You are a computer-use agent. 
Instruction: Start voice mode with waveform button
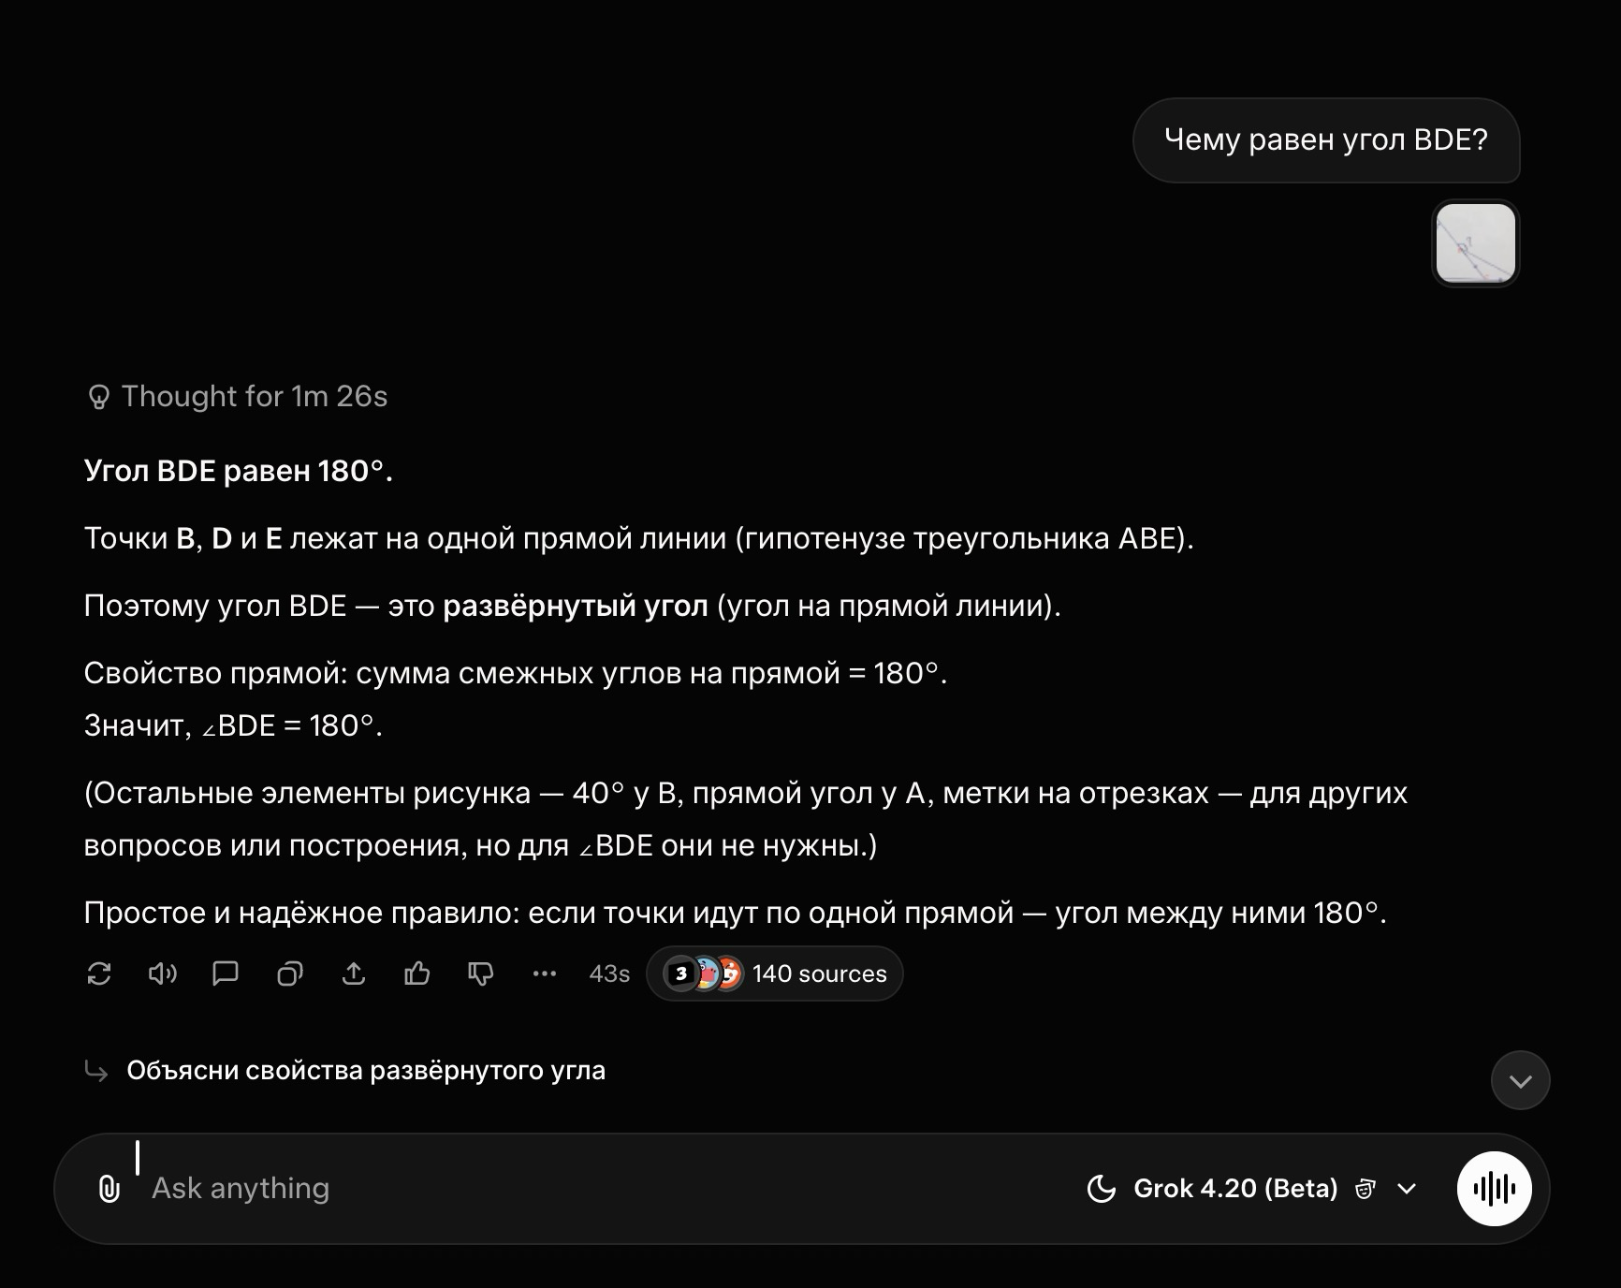(1494, 1189)
